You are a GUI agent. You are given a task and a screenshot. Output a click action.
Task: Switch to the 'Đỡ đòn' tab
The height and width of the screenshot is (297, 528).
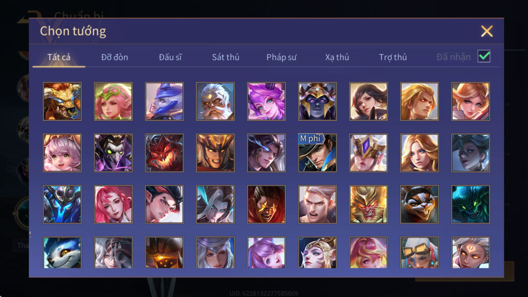[115, 57]
